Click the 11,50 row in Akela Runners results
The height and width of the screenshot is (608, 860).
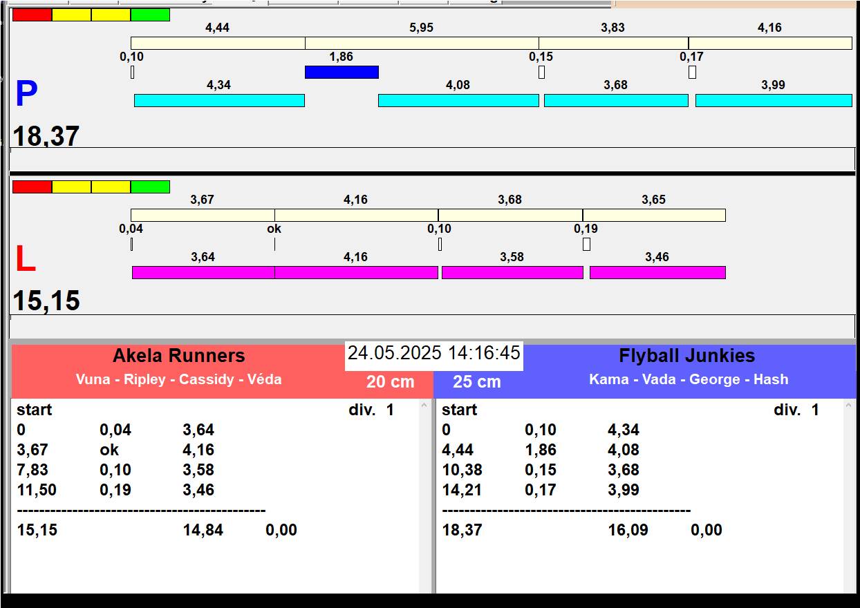click(x=116, y=490)
